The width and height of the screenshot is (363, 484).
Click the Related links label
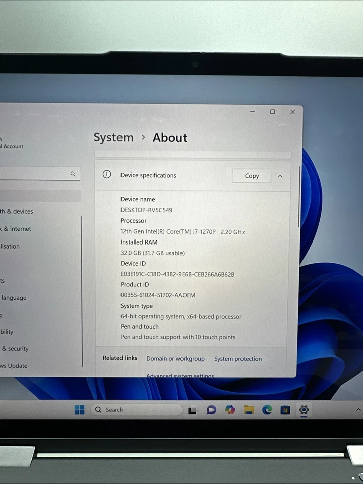pyautogui.click(x=120, y=358)
